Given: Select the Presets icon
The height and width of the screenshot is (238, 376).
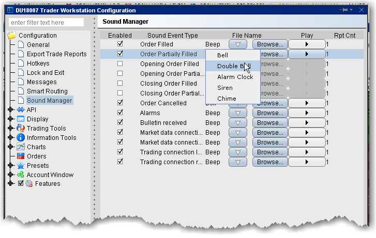Looking at the screenshot, I should pos(21,166).
